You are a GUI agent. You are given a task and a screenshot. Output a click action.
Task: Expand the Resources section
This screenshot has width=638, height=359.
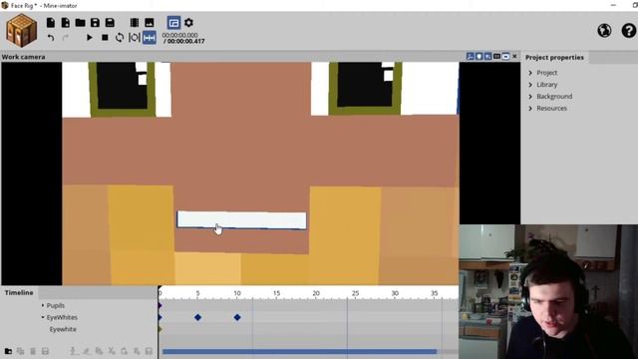530,109
